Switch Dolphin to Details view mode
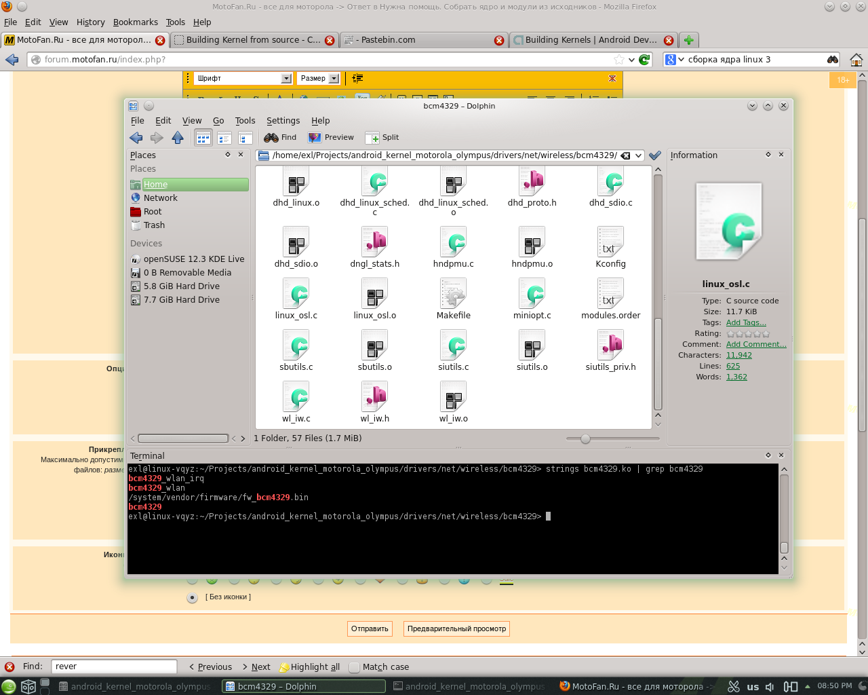Viewport: 868px width, 695px height. [245, 138]
